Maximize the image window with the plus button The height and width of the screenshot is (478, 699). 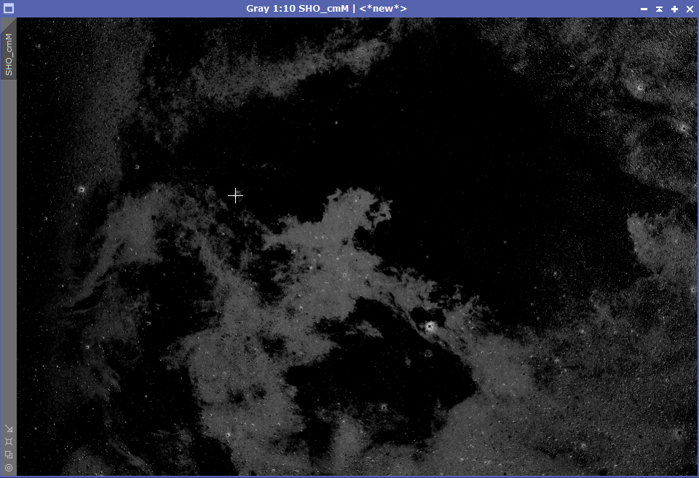pos(674,9)
